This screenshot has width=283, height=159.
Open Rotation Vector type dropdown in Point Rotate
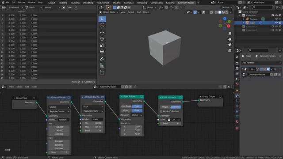[x=137, y=115]
